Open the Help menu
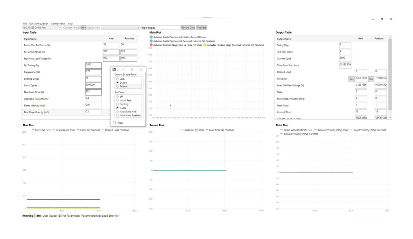This screenshot has height=239, width=413. click(x=70, y=24)
